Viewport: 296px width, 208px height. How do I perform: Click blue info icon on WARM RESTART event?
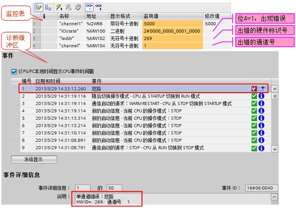(261, 103)
